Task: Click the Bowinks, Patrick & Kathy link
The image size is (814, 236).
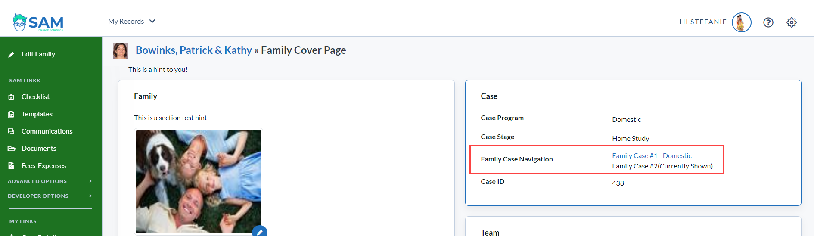Action: point(193,50)
